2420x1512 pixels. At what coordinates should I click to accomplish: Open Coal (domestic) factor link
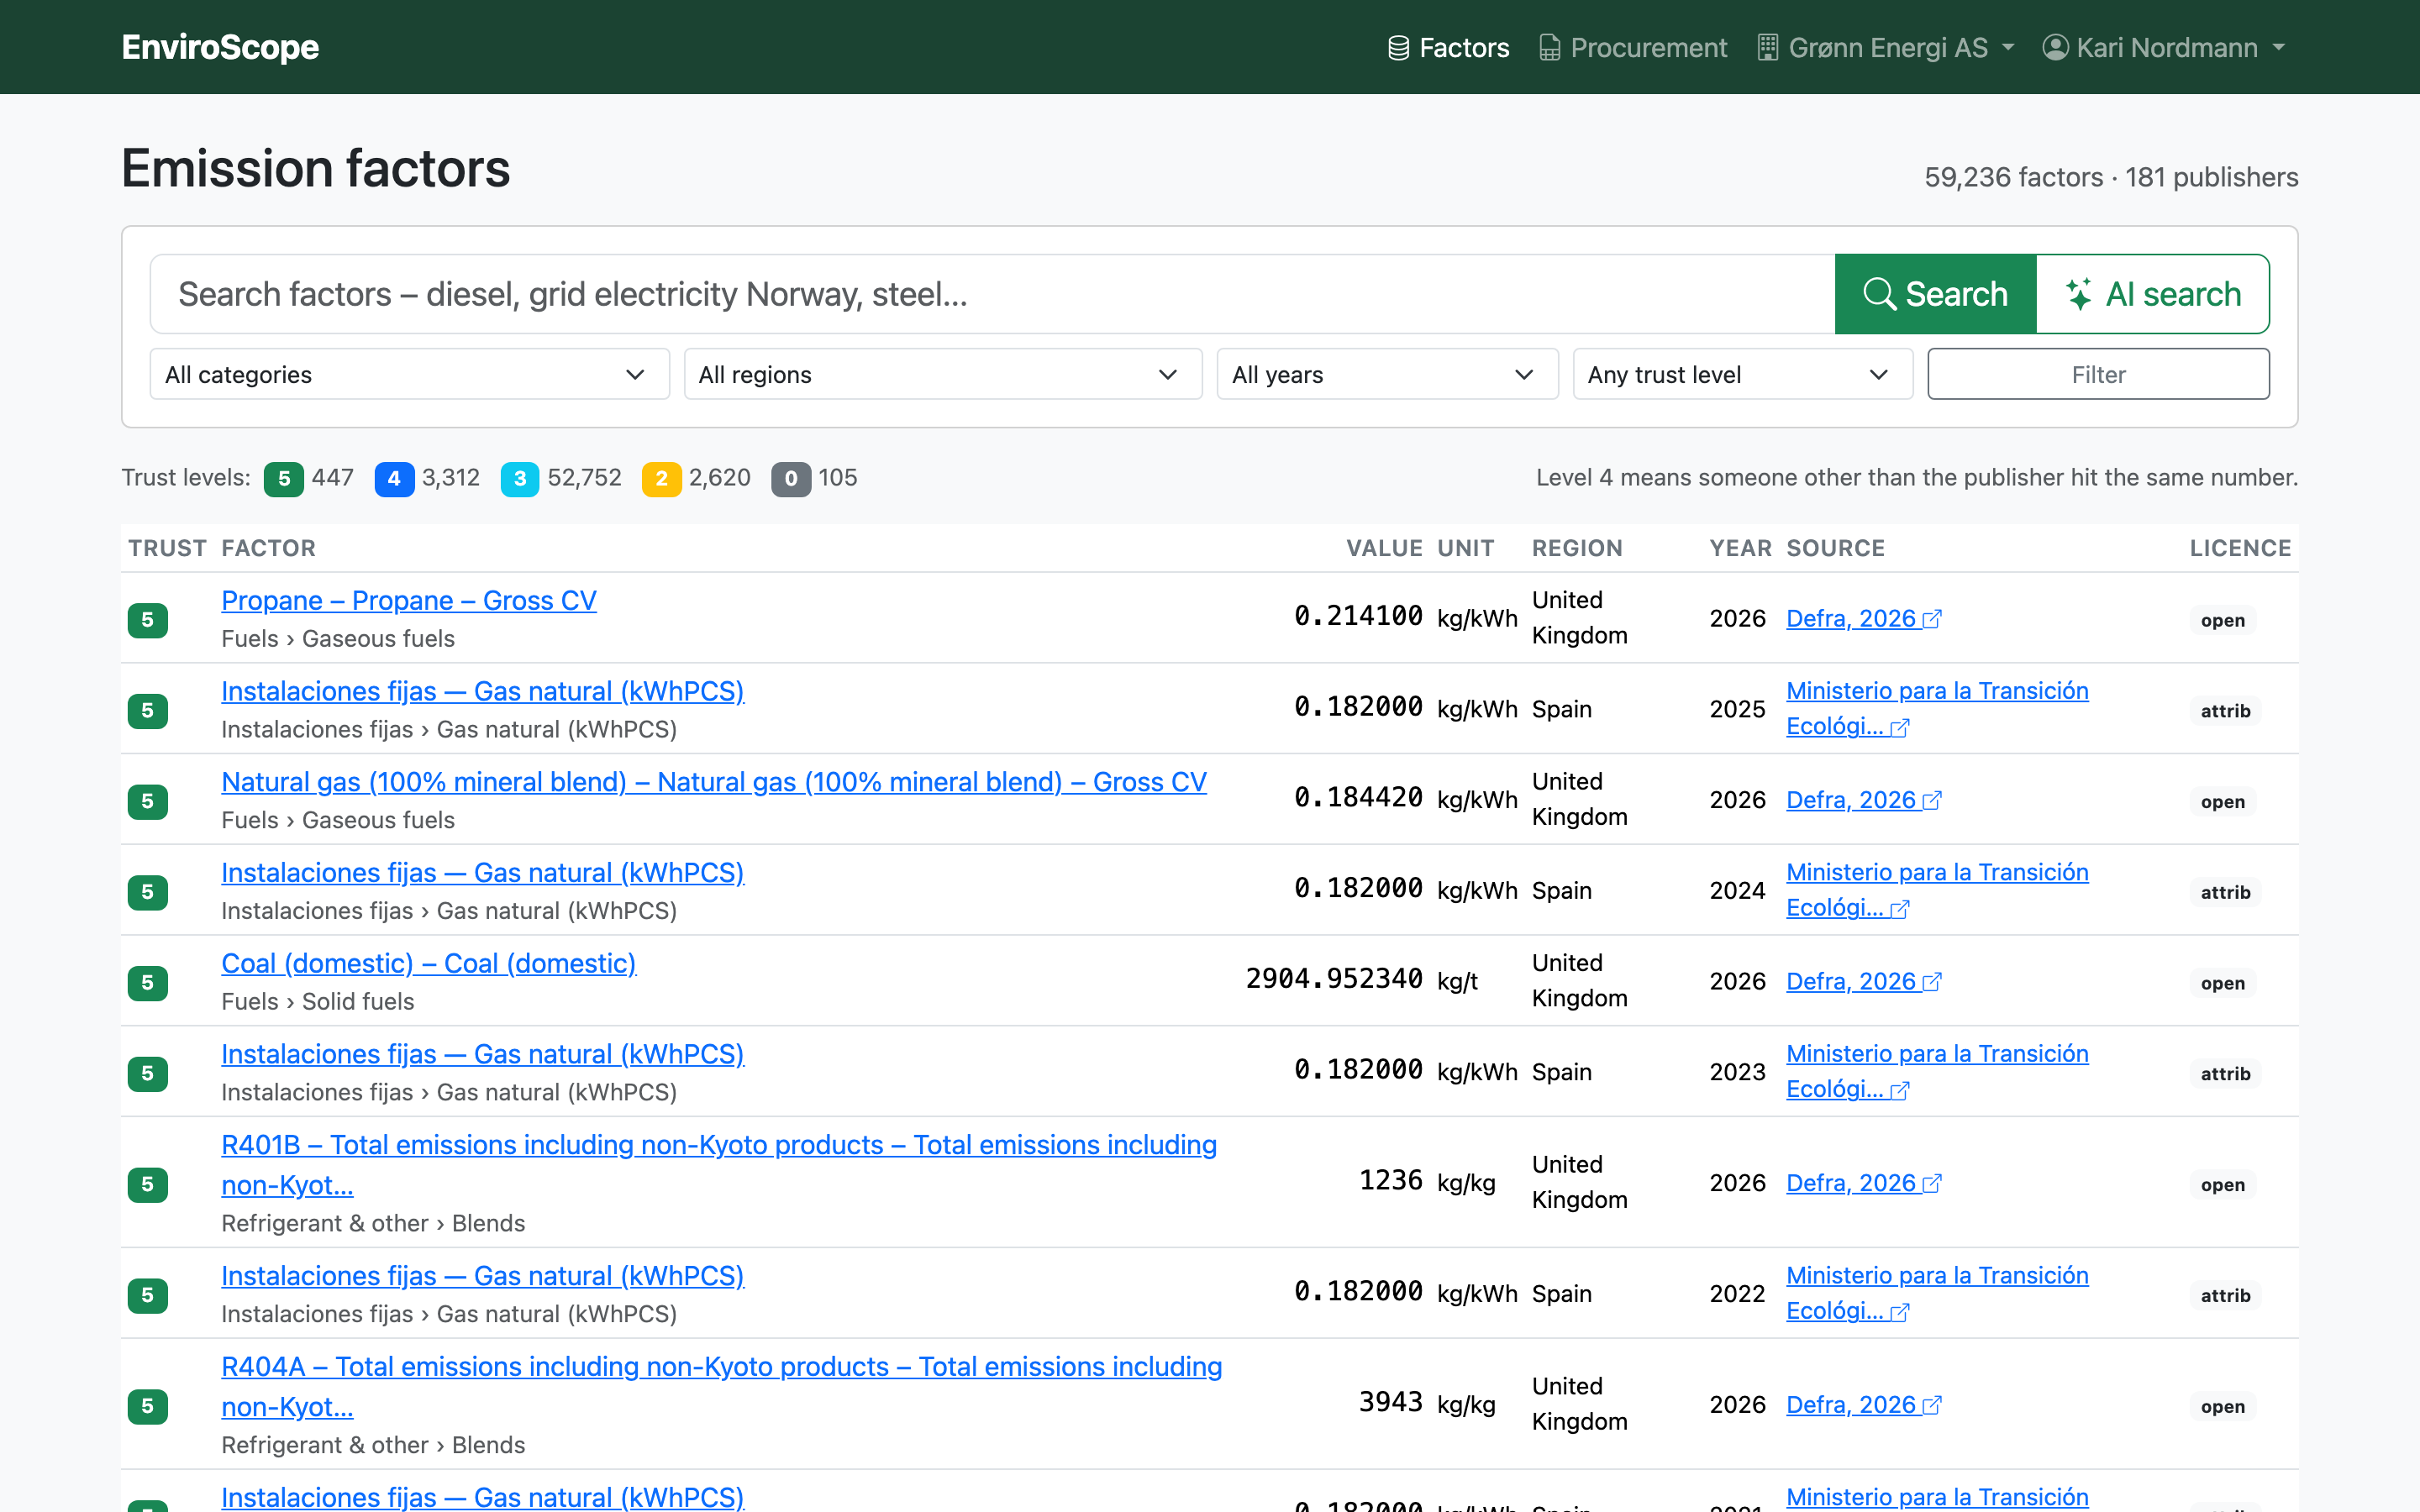pos(429,963)
